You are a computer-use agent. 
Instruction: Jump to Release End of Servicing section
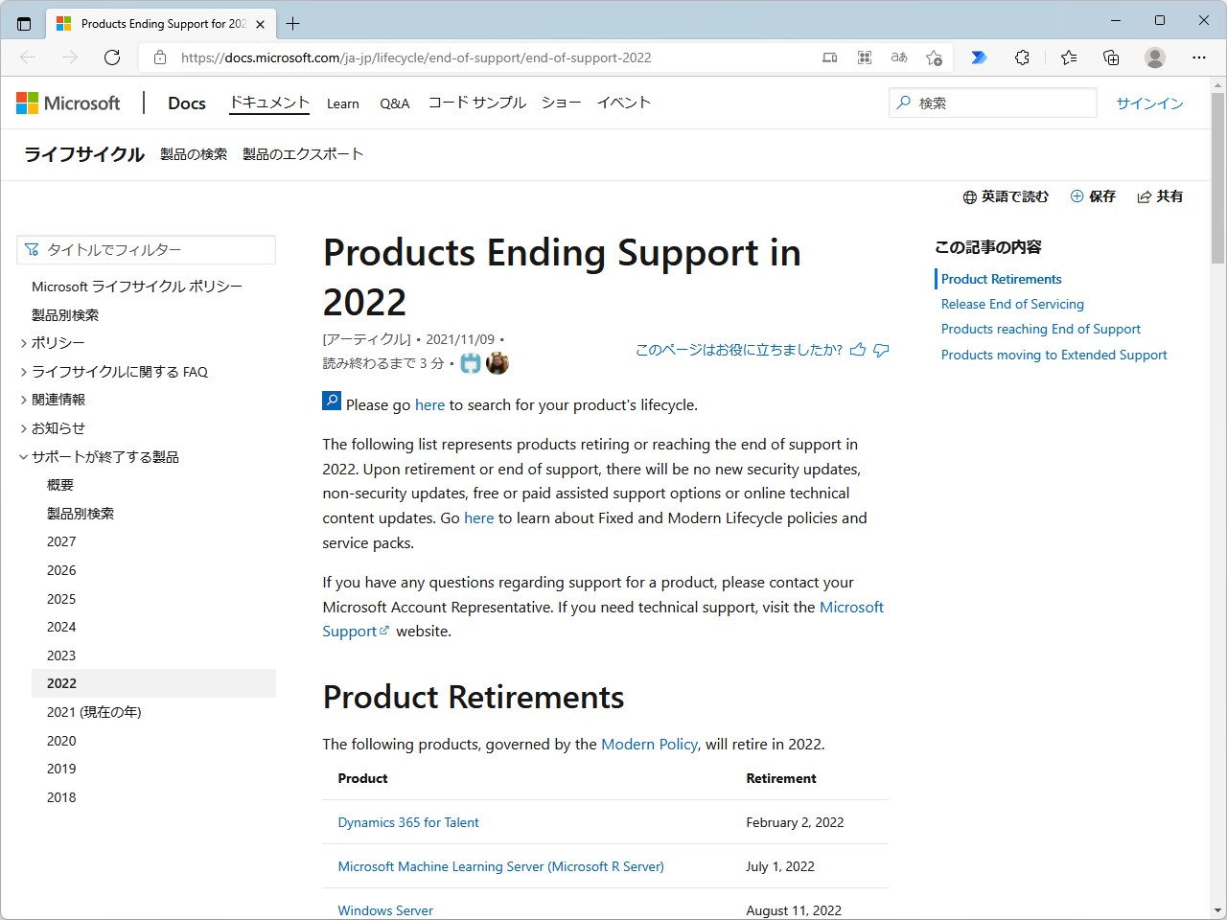coord(1012,304)
